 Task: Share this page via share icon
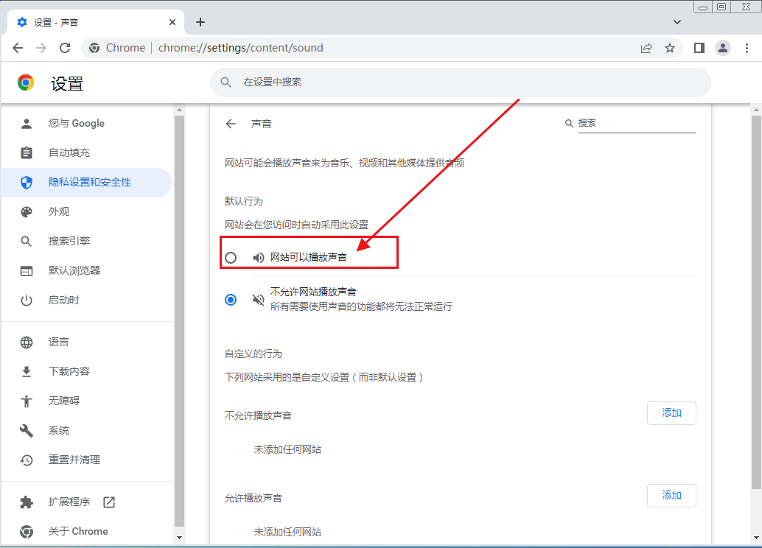[x=646, y=48]
